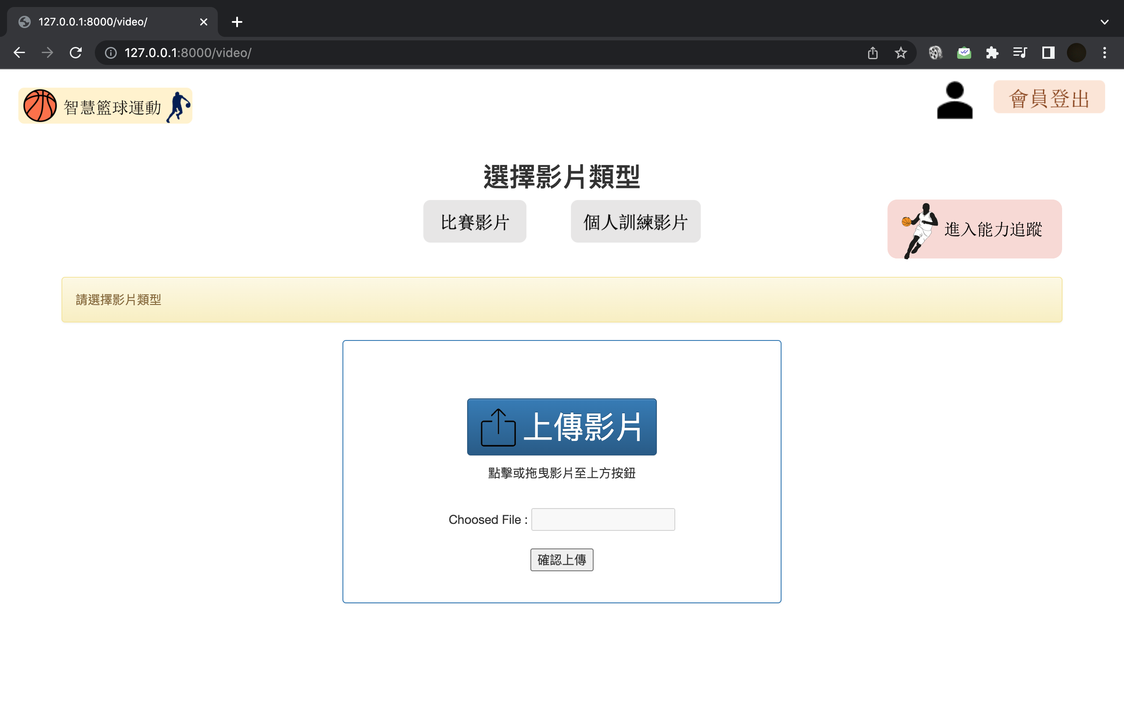This screenshot has height=702, width=1124.
Task: Open the media control playlist icon
Action: point(1020,53)
